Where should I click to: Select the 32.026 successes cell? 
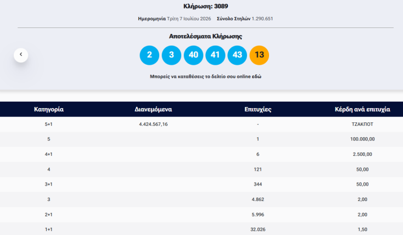point(258,230)
